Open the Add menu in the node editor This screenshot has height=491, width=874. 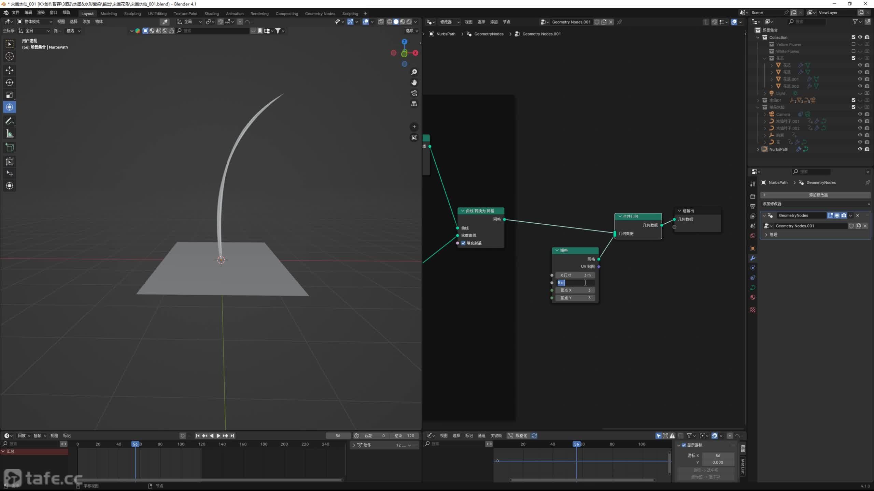tap(494, 22)
